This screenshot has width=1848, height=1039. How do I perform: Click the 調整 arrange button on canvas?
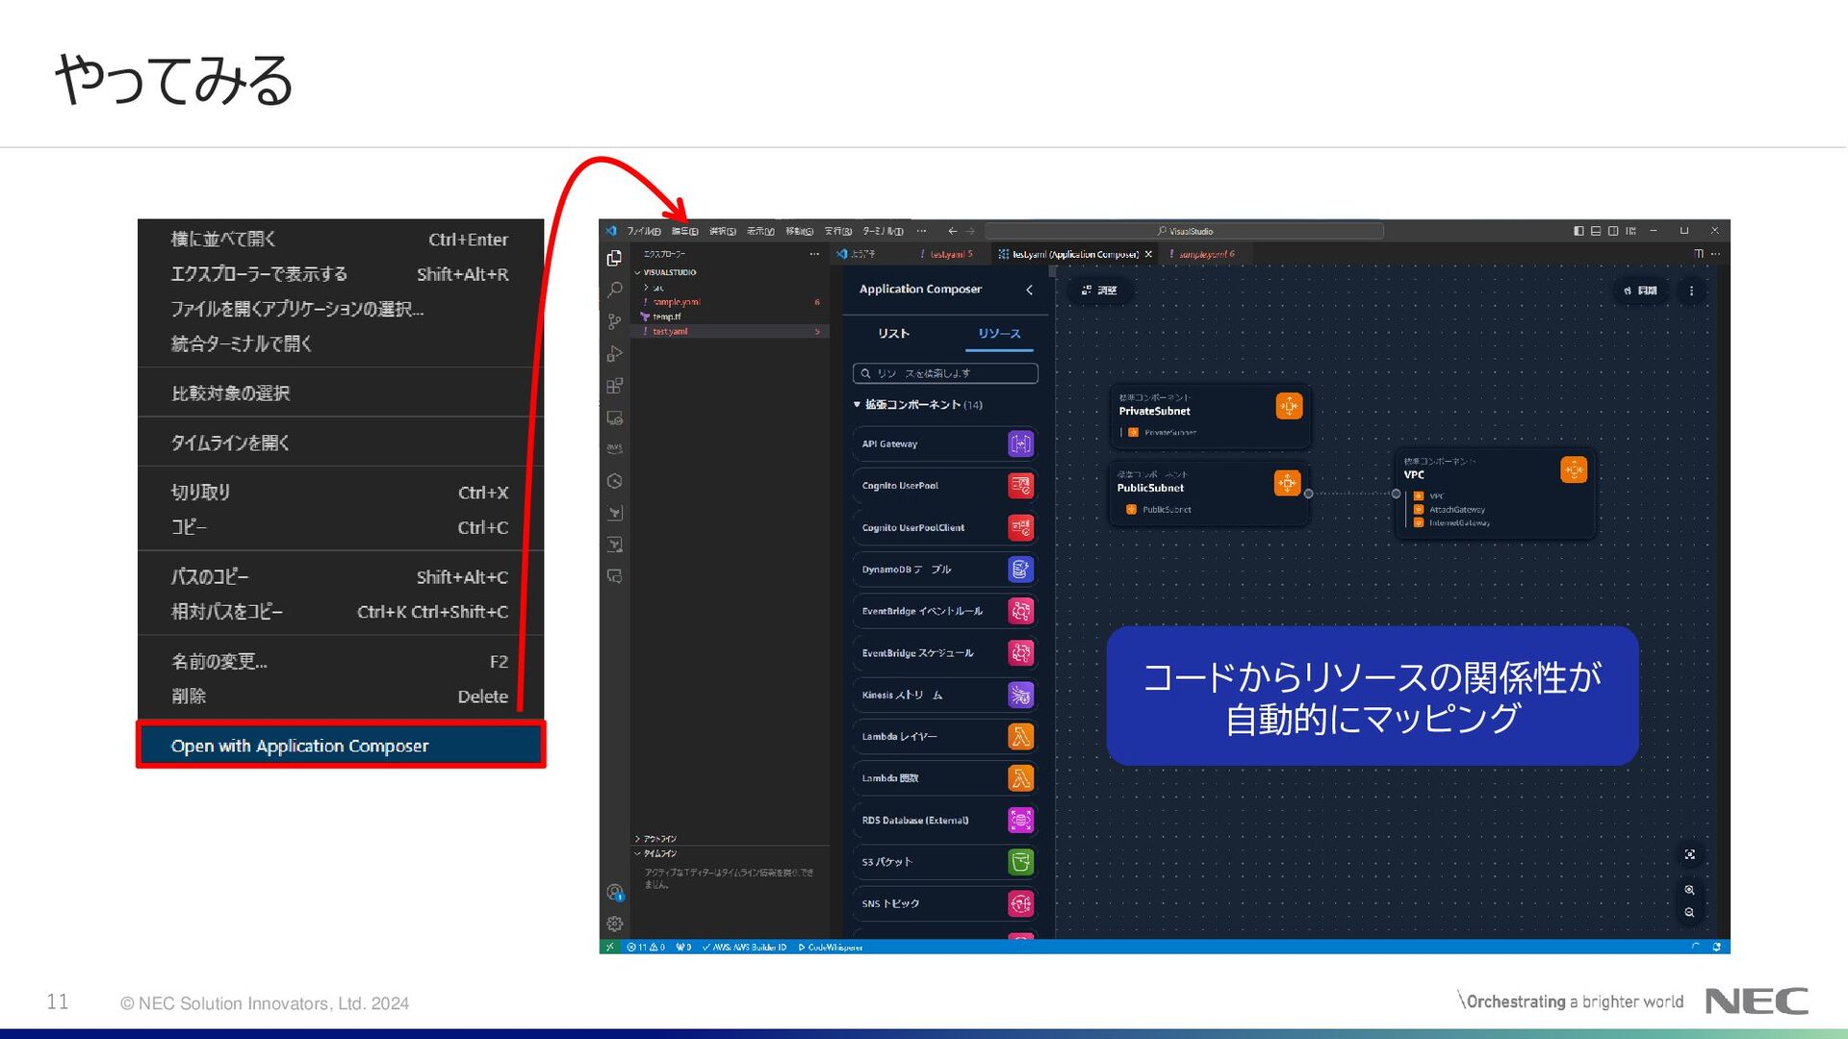[x=1099, y=291]
